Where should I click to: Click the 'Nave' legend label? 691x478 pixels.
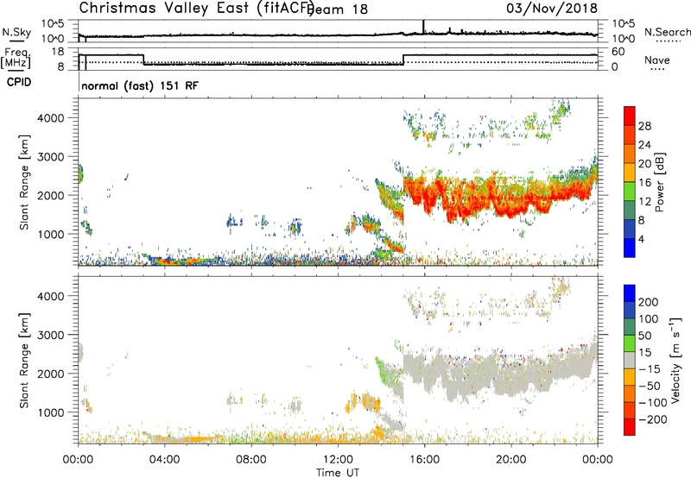656,60
